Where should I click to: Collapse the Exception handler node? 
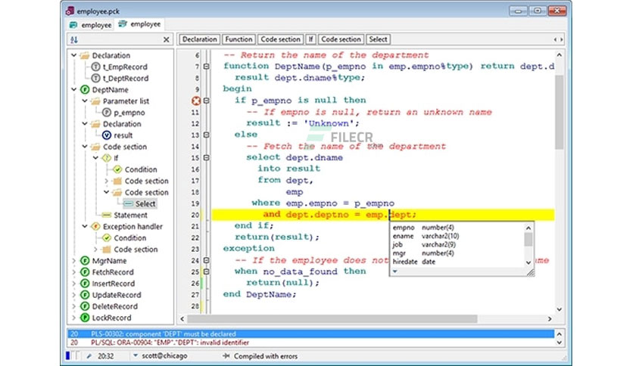coord(85,227)
